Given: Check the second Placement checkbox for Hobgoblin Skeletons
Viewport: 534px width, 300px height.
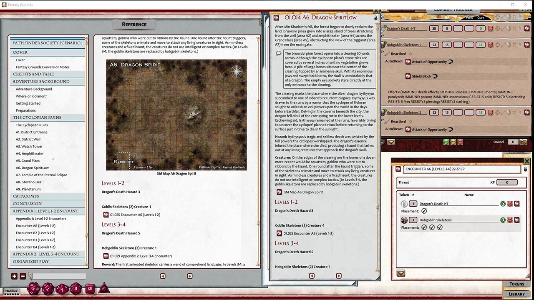Looking at the screenshot, I should coord(433,227).
